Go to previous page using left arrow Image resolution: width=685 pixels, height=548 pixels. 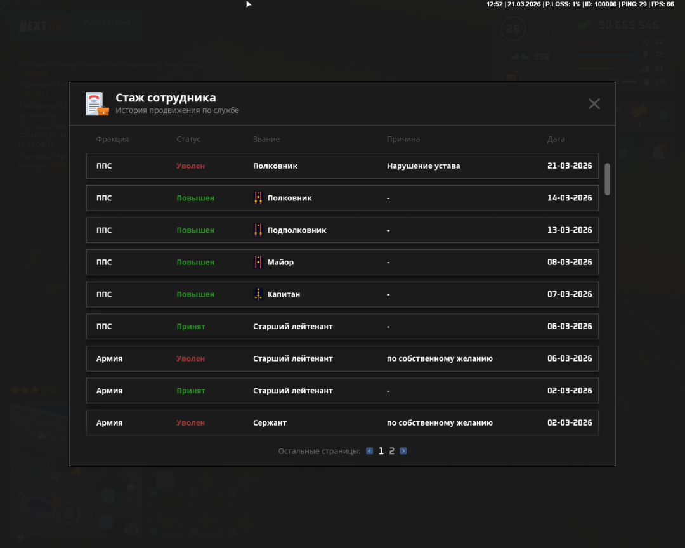370,451
